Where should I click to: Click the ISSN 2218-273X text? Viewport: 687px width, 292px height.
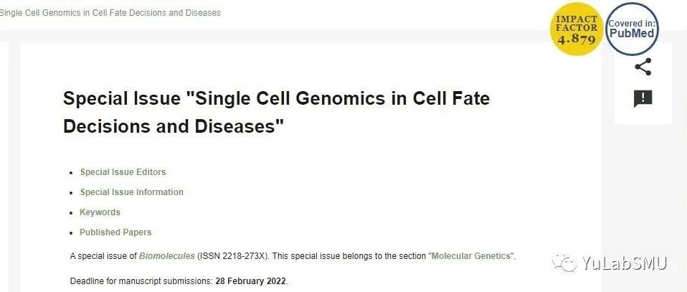[x=232, y=256]
